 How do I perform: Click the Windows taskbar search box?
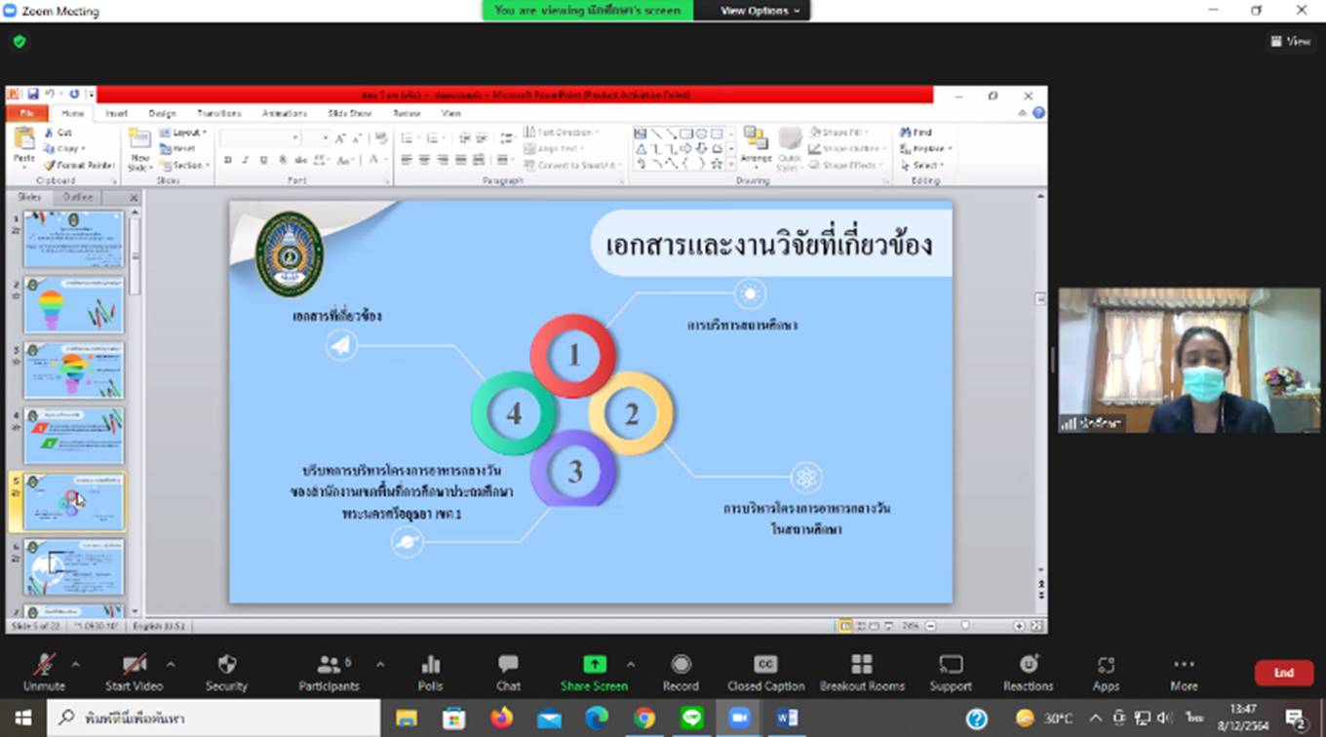coord(213,718)
